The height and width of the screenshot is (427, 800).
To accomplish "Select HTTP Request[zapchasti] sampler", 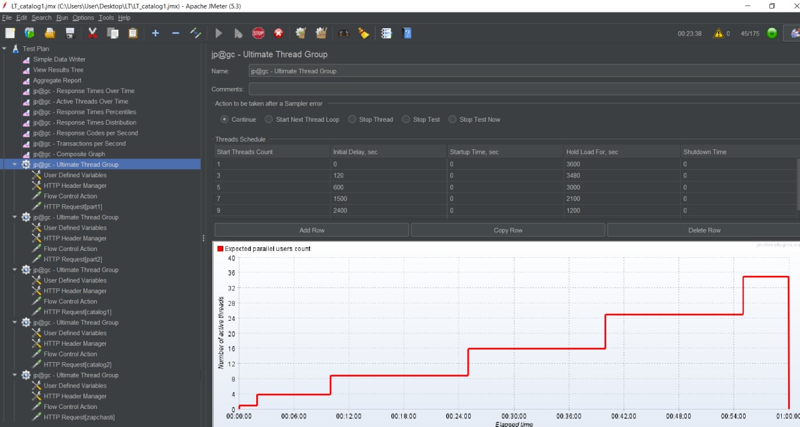I will pyautogui.click(x=79, y=417).
